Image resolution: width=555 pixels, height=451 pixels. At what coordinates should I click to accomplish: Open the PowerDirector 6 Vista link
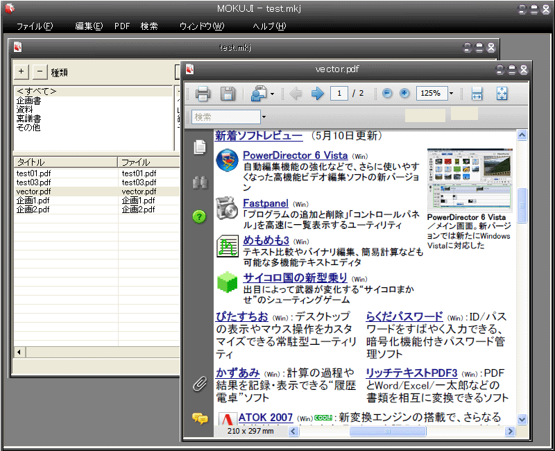(x=296, y=155)
